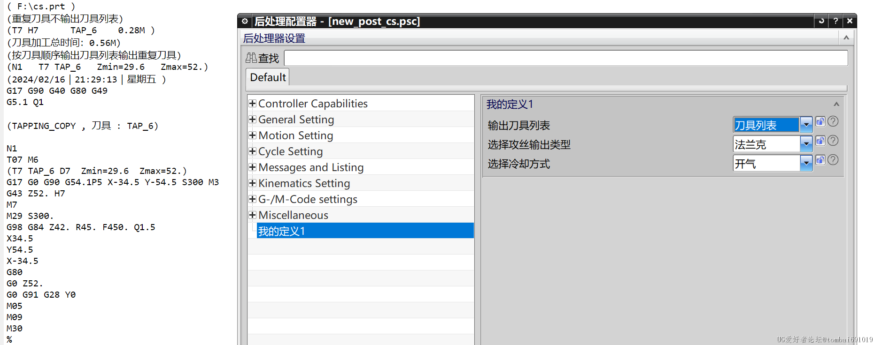Viewport: 874px width, 345px height.
Task: Click the date line 2024/02/16 21:29:13
Action: [86, 79]
